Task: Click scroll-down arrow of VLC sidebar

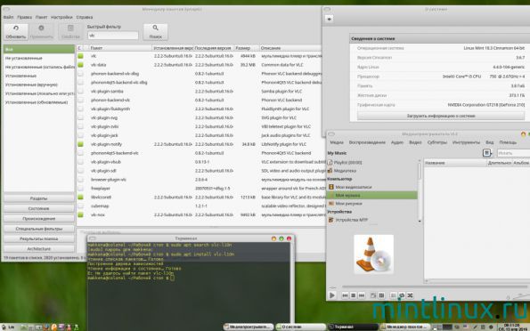Action: (x=420, y=222)
